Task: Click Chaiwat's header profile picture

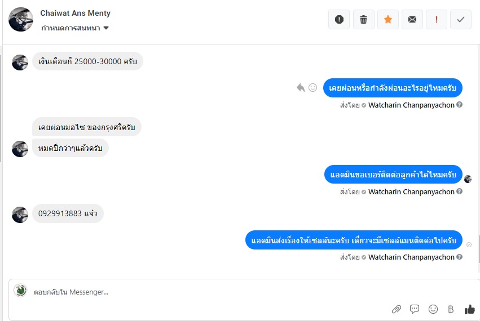Action: click(21, 20)
